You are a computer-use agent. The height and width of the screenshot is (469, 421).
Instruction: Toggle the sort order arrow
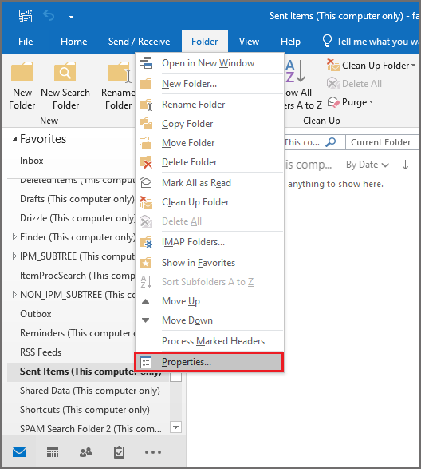pyautogui.click(x=405, y=165)
